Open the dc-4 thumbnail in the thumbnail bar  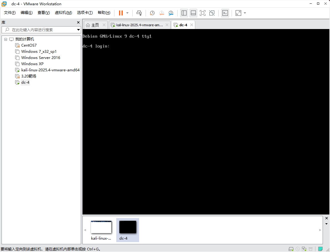point(128,230)
